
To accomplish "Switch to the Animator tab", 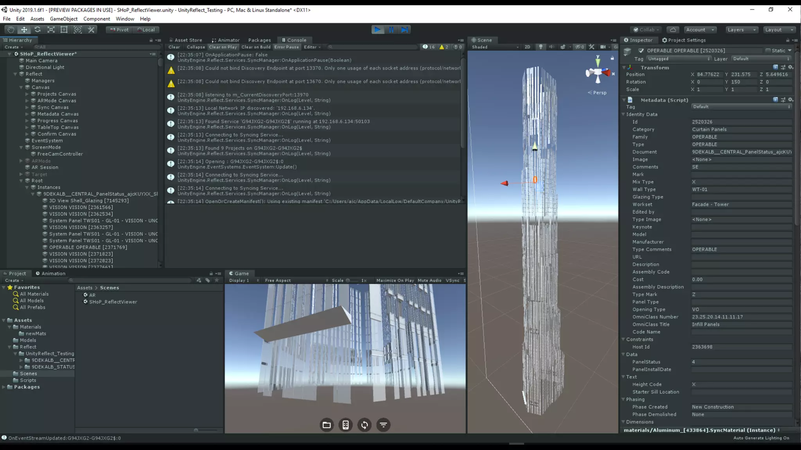I will [x=226, y=40].
